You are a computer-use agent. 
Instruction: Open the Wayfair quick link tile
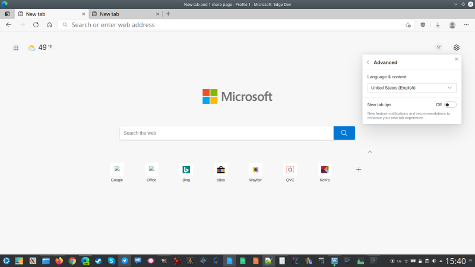point(255,173)
